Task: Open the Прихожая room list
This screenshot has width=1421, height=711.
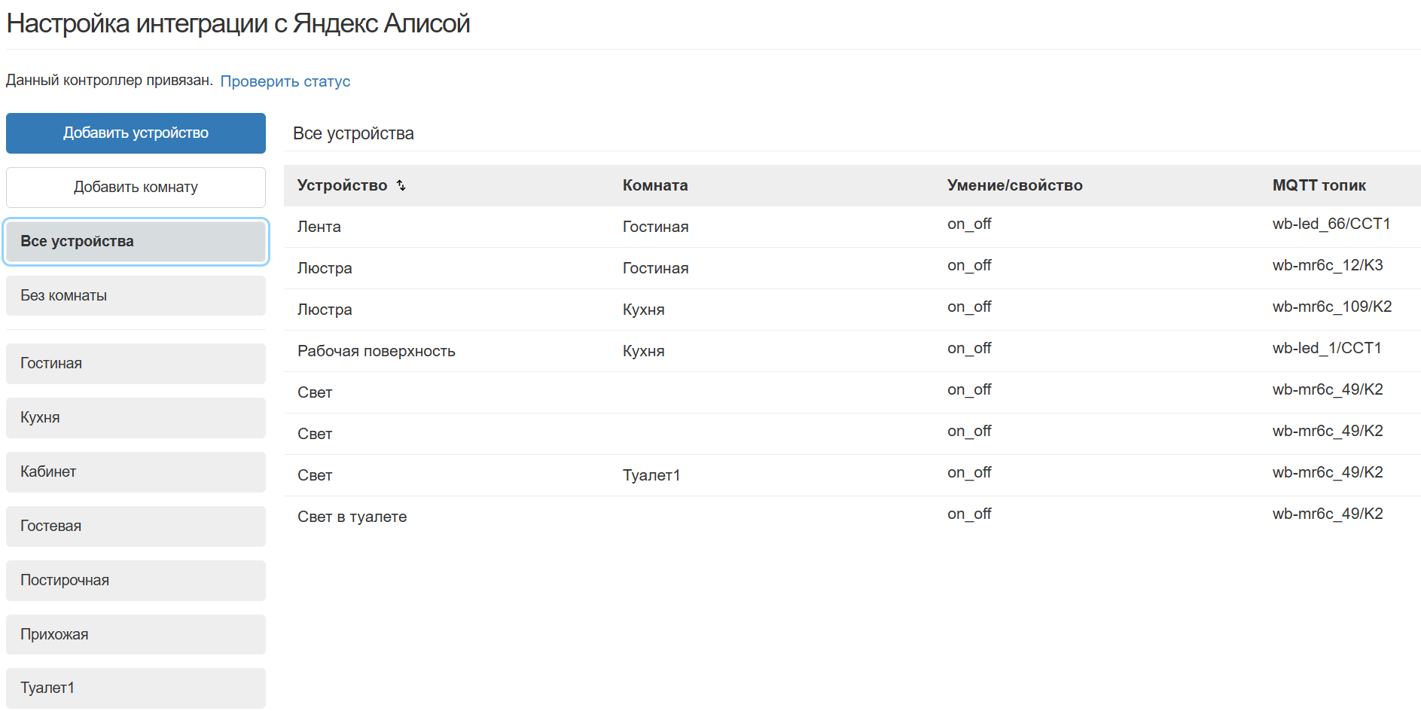Action: (136, 635)
